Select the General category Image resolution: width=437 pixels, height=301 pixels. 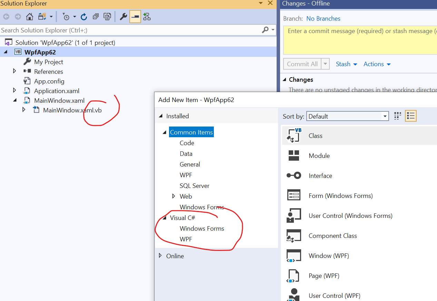pyautogui.click(x=190, y=164)
